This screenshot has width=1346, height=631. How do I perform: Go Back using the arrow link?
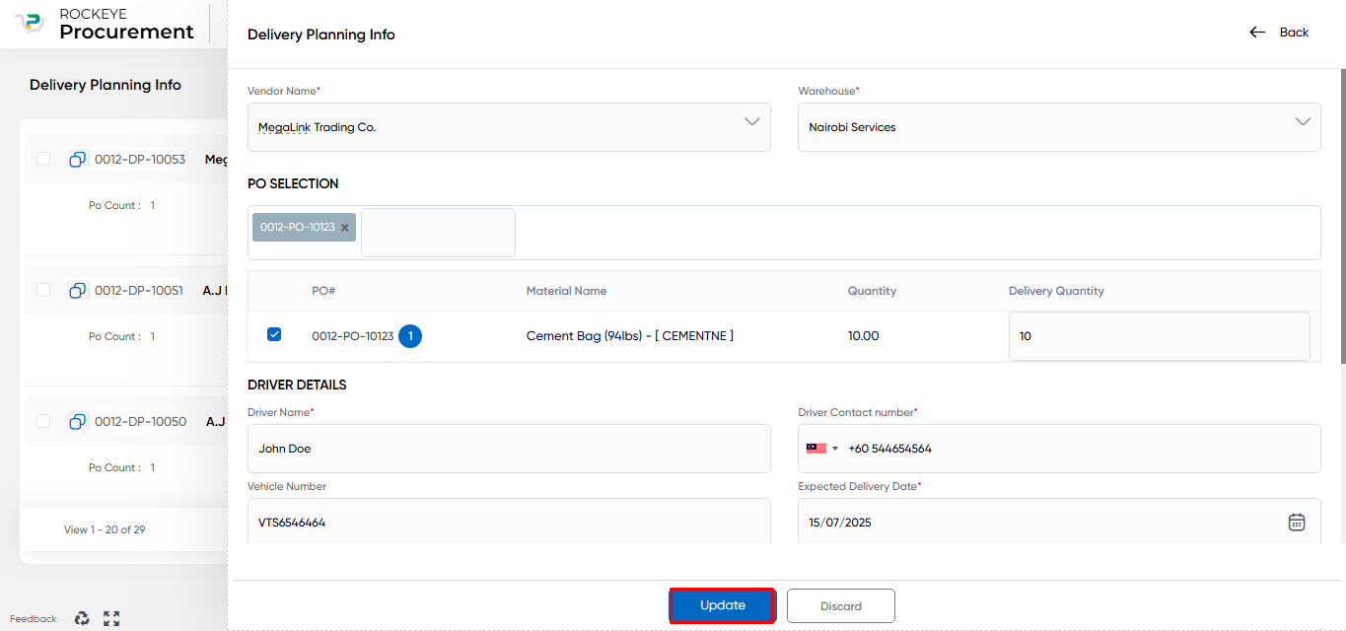coord(1279,33)
